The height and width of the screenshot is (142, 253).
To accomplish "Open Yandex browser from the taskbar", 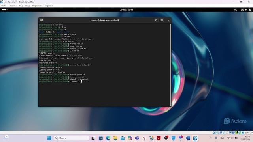I will (144, 138).
